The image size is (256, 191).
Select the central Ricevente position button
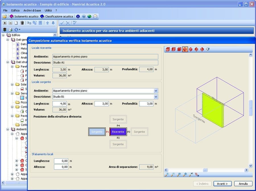tap(118, 131)
